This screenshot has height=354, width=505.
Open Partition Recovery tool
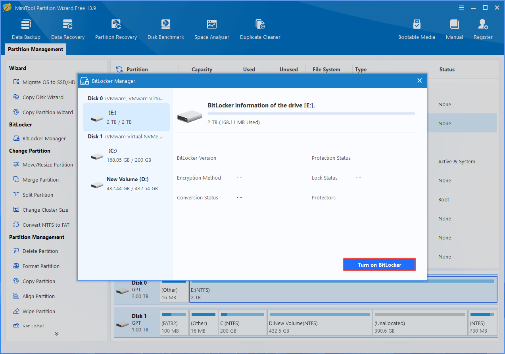coord(116,29)
